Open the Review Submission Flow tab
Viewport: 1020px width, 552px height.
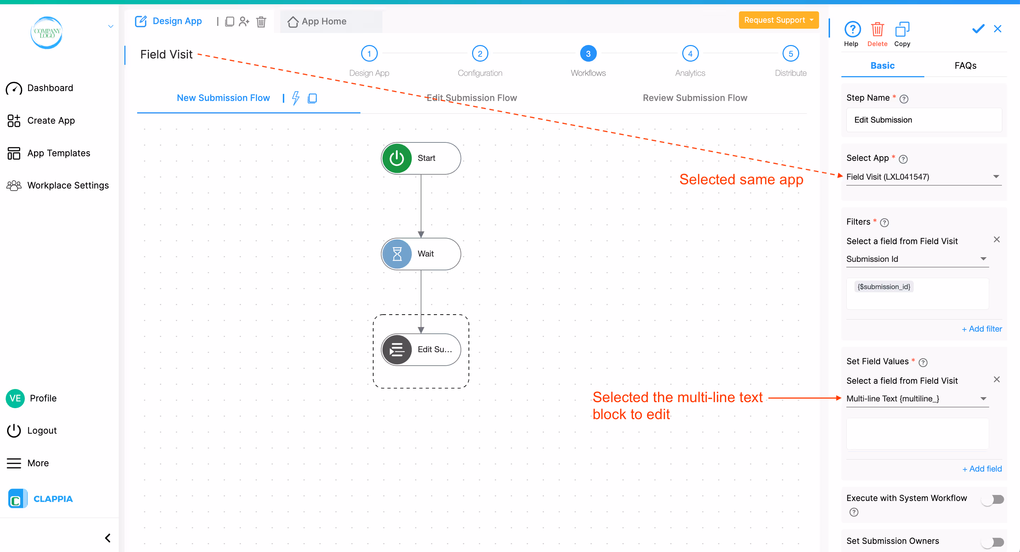click(x=695, y=98)
